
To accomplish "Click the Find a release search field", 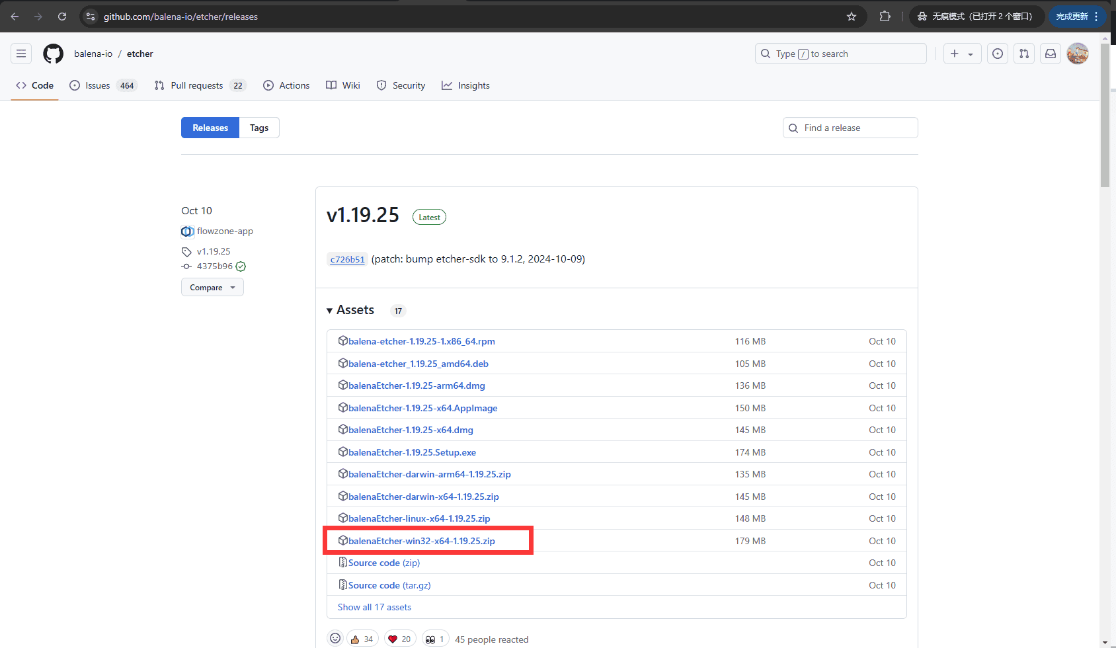I will [850, 128].
